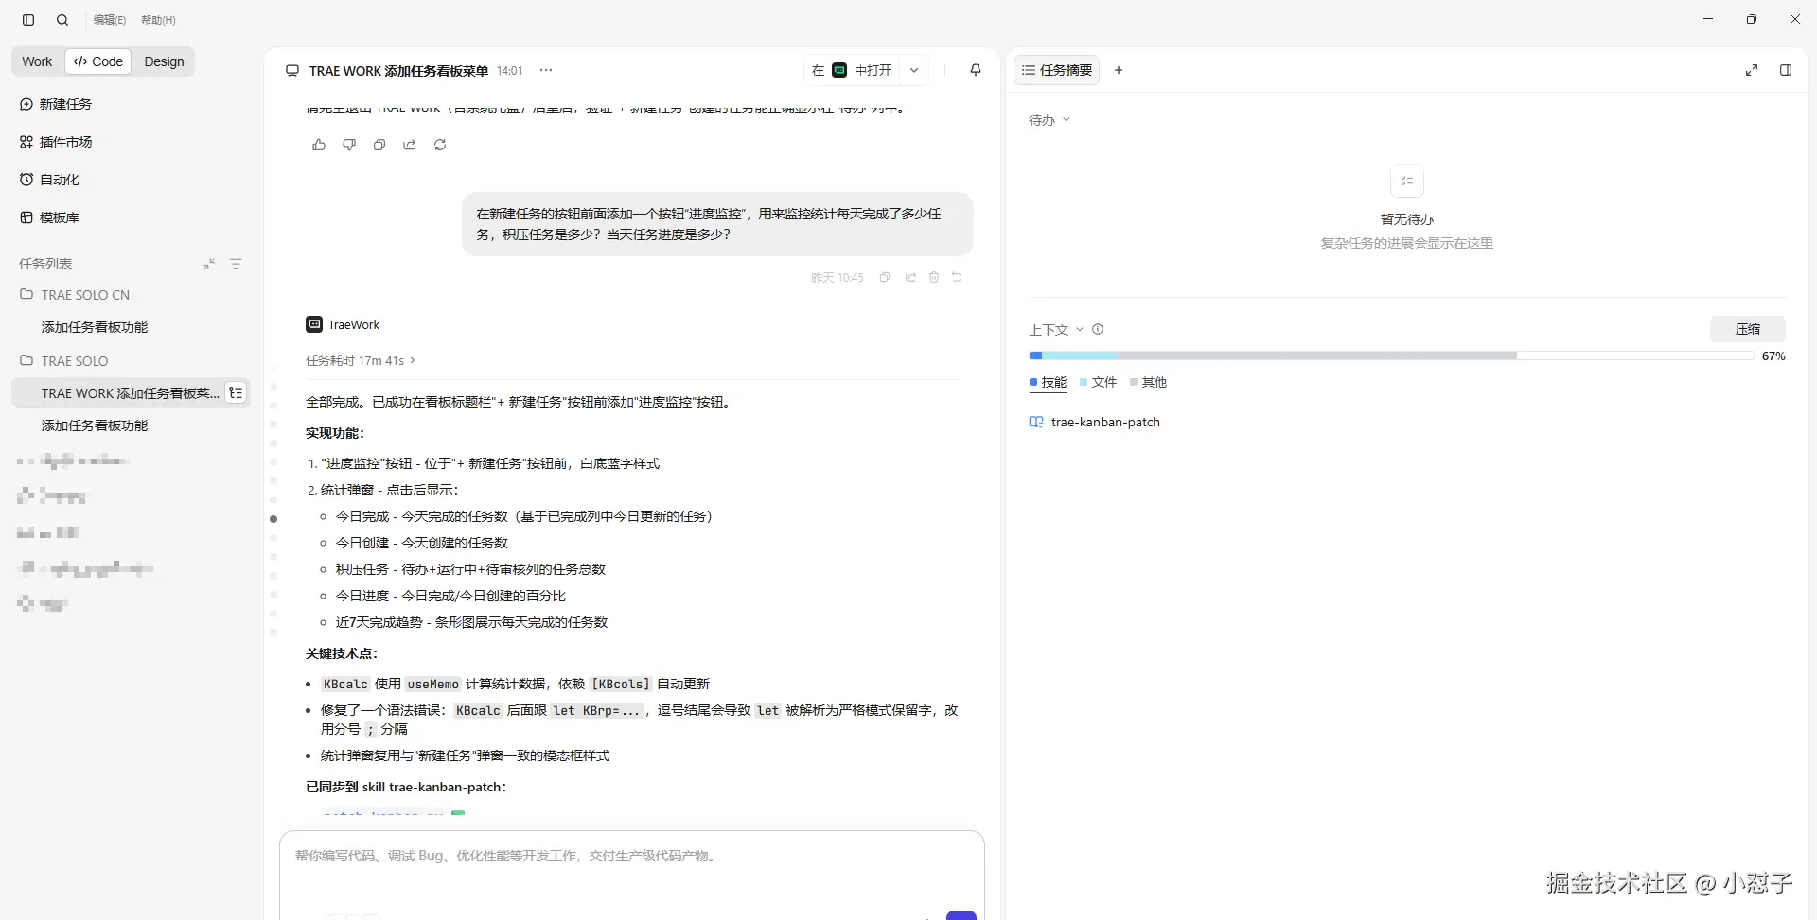Viewport: 1817px width, 920px height.
Task: Share the previous assistant response
Action: 410,145
